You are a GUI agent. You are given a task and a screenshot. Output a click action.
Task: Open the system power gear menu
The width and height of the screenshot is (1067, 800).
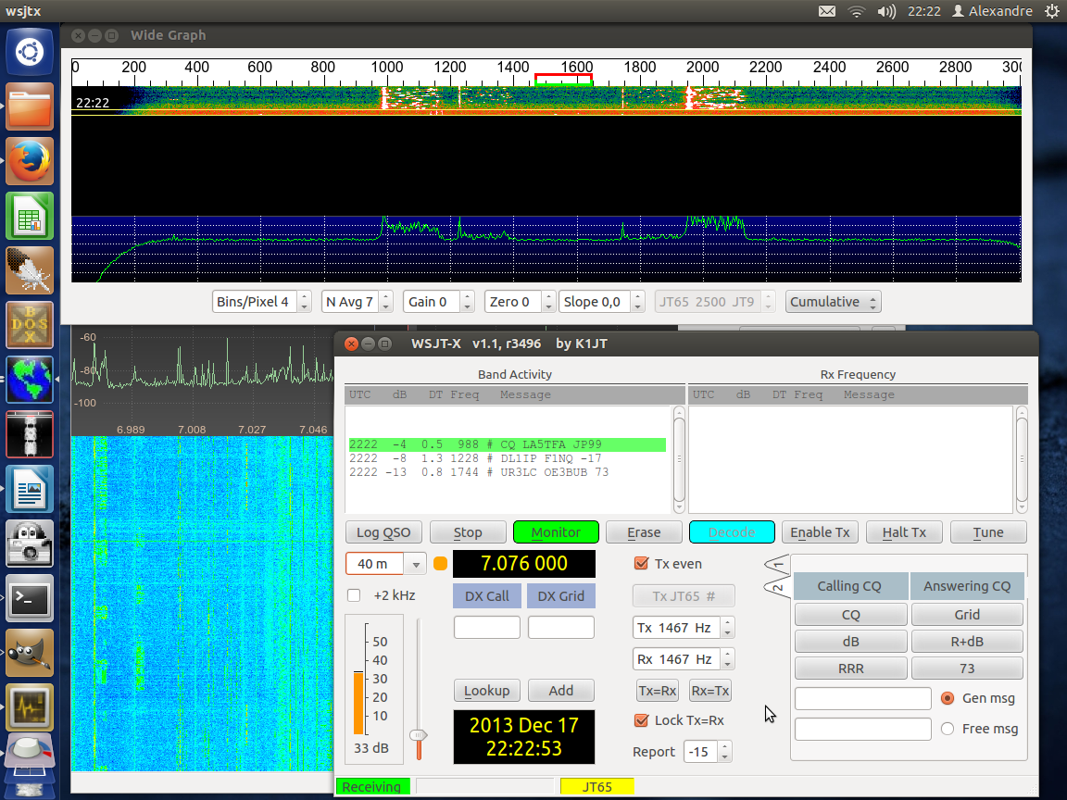pos(1052,11)
